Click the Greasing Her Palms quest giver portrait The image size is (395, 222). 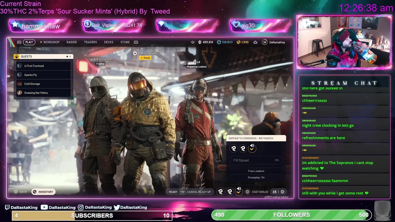tap(20, 93)
